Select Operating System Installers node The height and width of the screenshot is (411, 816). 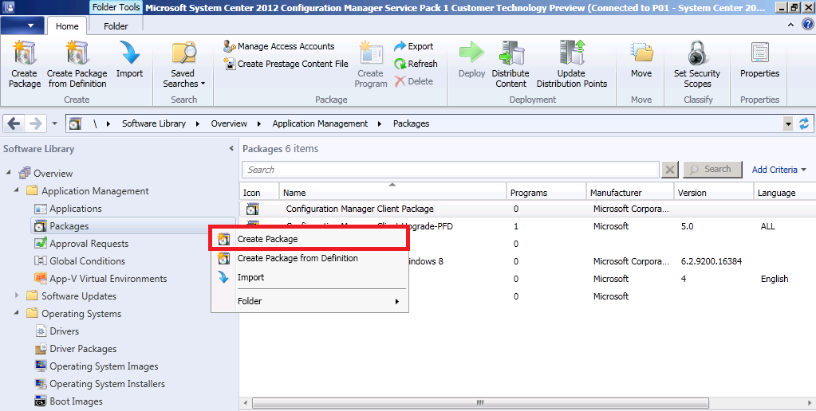107,383
